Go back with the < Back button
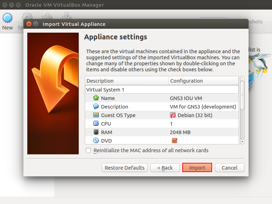 coord(165,167)
